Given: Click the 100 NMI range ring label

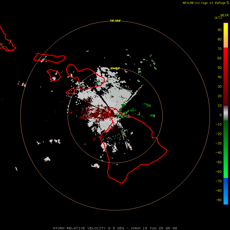Looking at the screenshot, I should [x=115, y=21].
